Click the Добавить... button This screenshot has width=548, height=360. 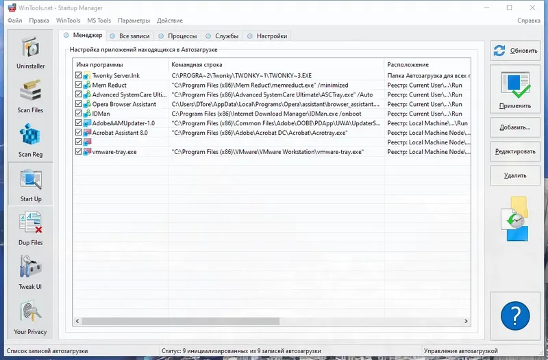pyautogui.click(x=515, y=127)
